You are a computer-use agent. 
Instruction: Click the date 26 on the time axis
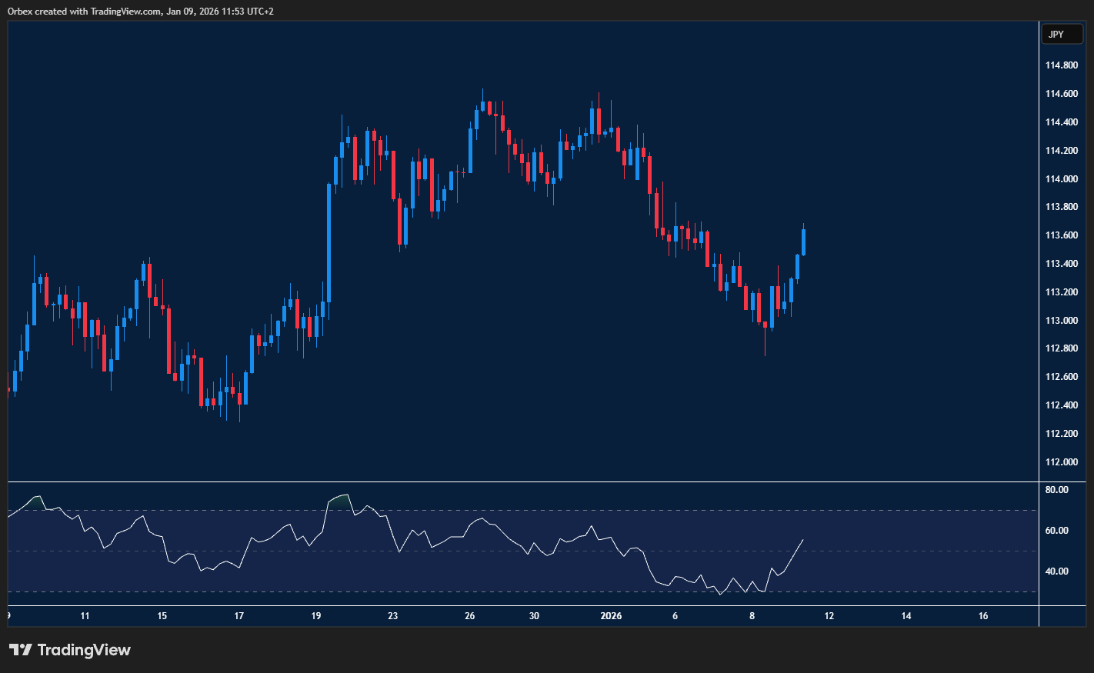pyautogui.click(x=470, y=616)
